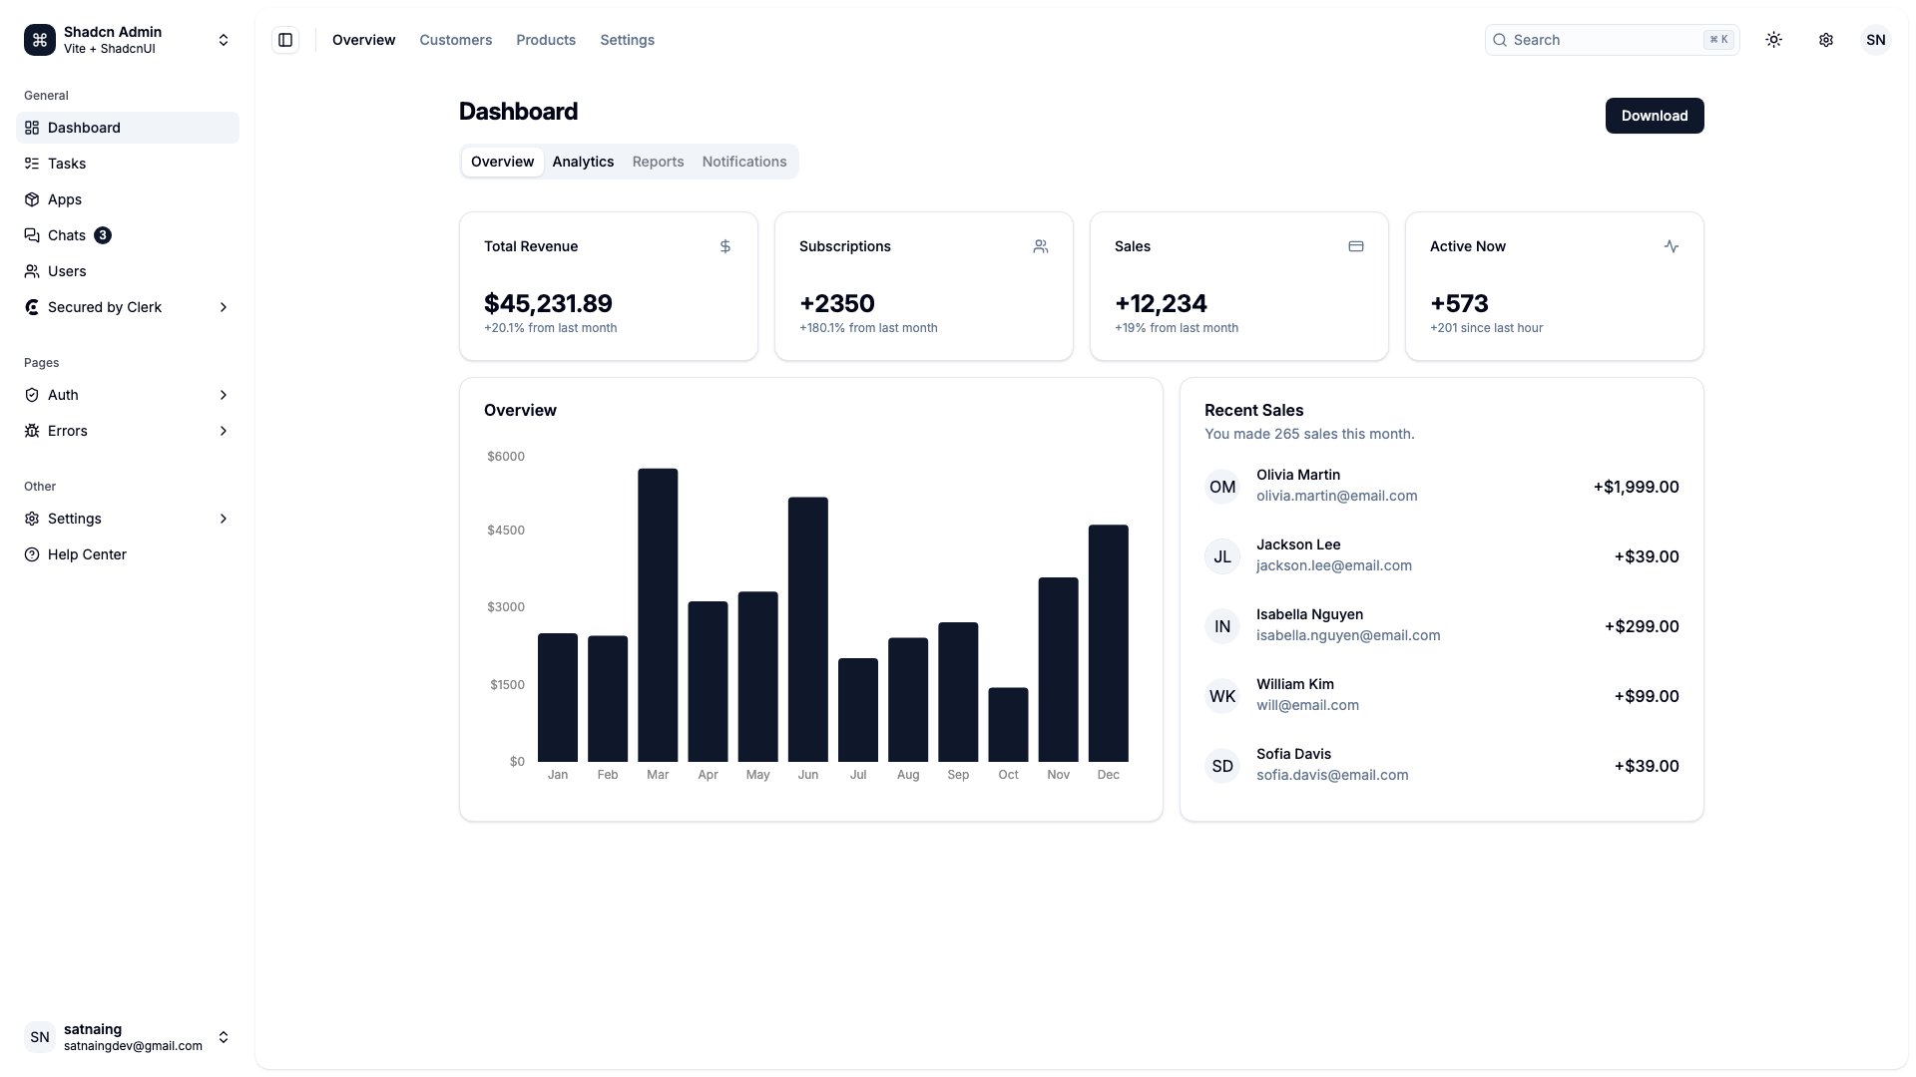Open the sidebar toggle icon

pyautogui.click(x=285, y=40)
